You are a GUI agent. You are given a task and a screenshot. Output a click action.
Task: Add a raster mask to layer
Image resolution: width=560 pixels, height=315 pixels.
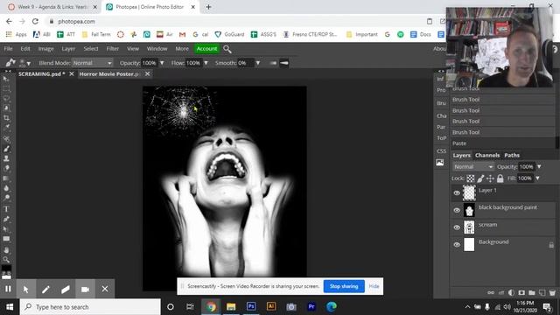tap(521, 292)
